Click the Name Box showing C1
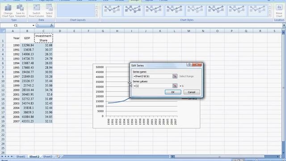 (x=16, y=25)
